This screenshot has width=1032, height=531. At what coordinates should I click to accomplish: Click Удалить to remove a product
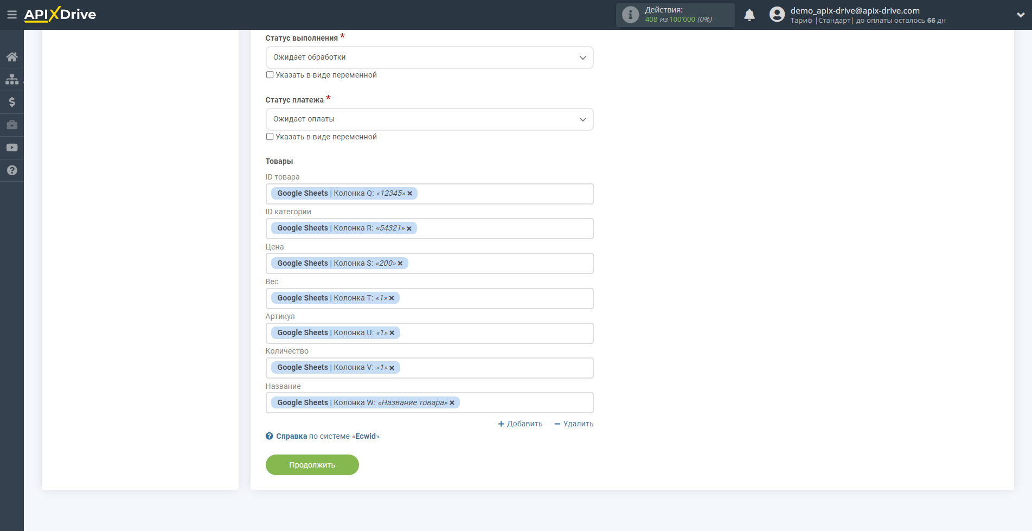574,424
